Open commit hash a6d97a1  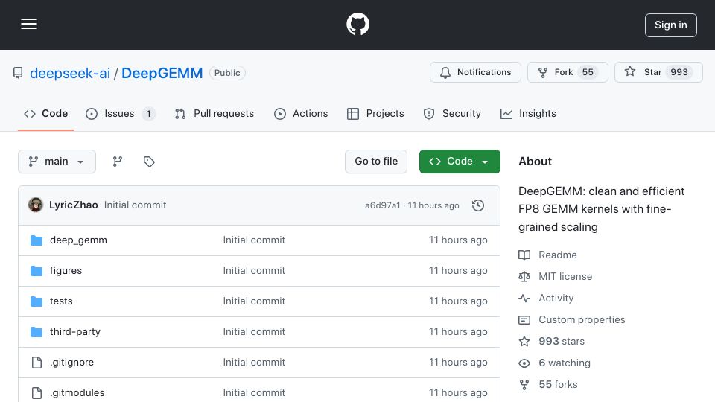tap(382, 205)
